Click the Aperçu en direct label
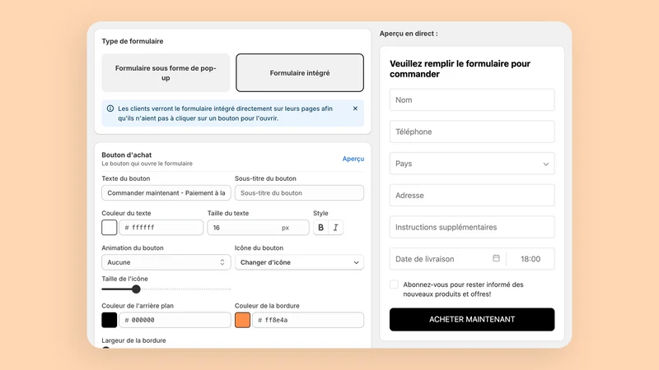 [409, 34]
